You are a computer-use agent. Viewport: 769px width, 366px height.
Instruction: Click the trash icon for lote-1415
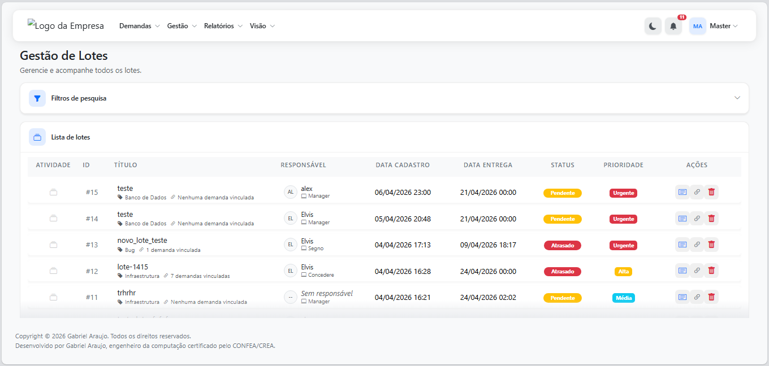(711, 271)
